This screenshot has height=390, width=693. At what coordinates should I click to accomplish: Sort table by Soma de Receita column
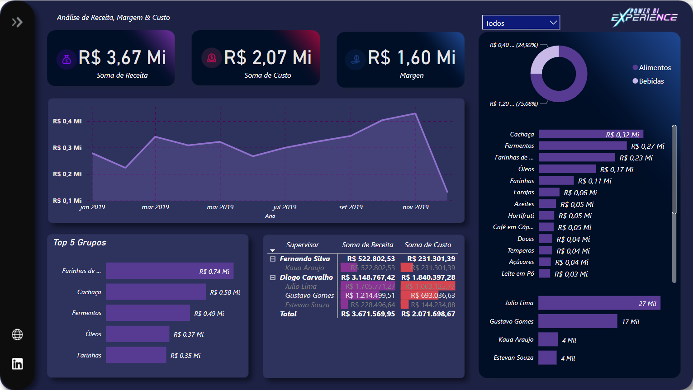pyautogui.click(x=367, y=245)
